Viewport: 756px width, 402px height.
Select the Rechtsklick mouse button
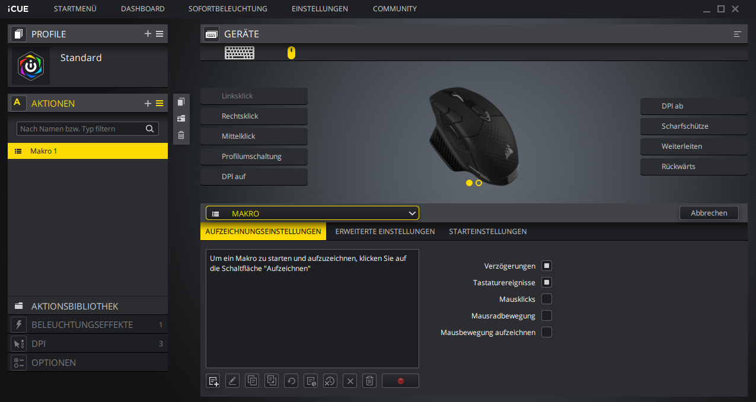coord(254,116)
